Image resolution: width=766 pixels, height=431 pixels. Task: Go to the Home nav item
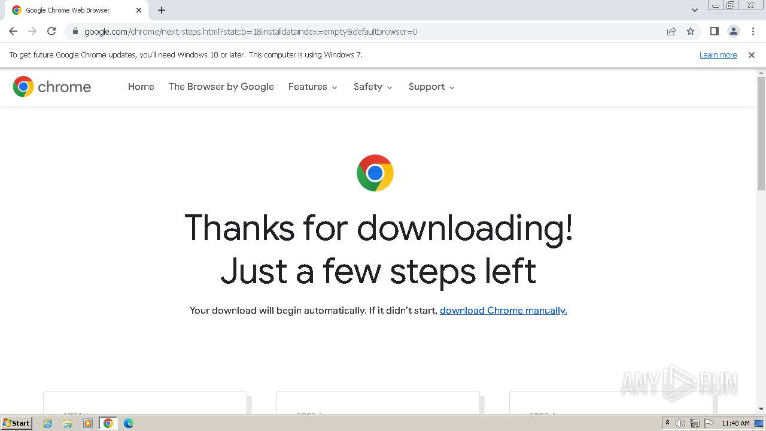(x=141, y=87)
